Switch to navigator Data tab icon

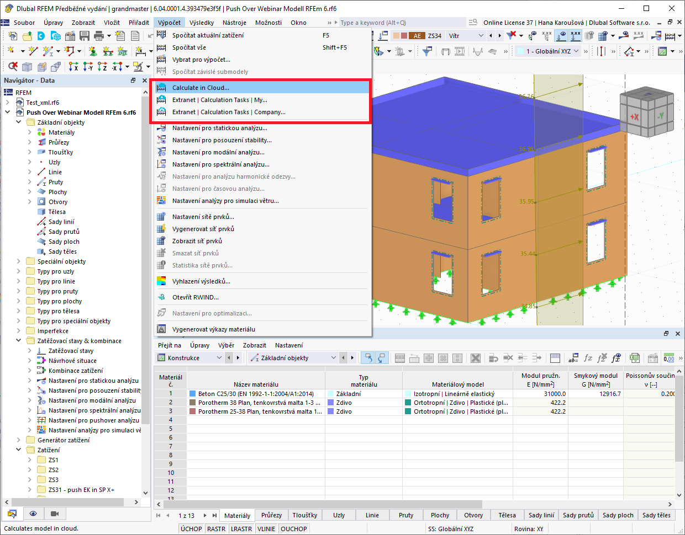pos(12,513)
